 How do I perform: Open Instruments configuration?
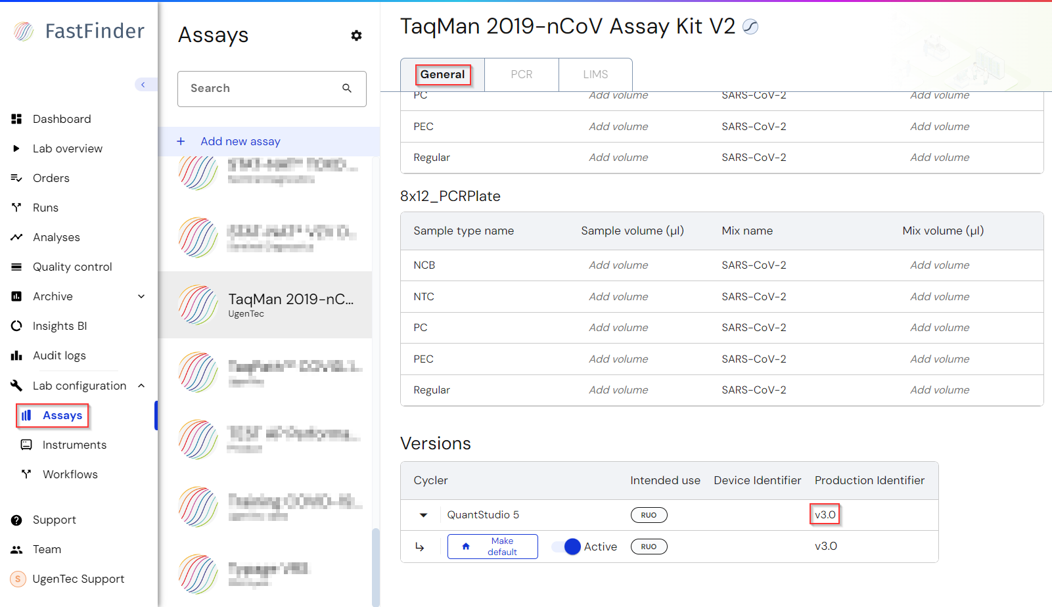pyautogui.click(x=74, y=445)
